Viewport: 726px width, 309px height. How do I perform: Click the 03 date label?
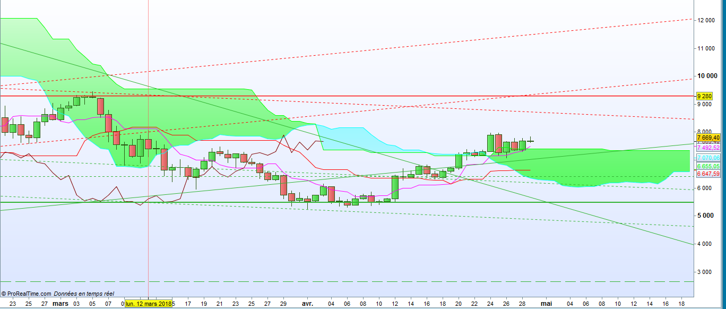pos(76,304)
